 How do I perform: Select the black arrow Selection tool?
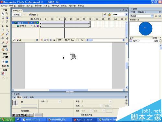tap(3, 14)
